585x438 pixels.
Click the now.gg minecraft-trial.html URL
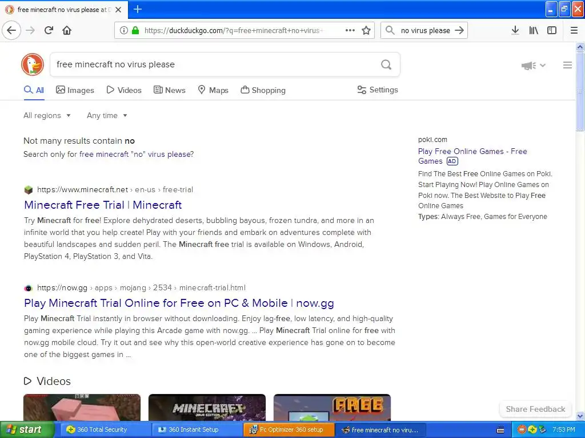click(142, 287)
